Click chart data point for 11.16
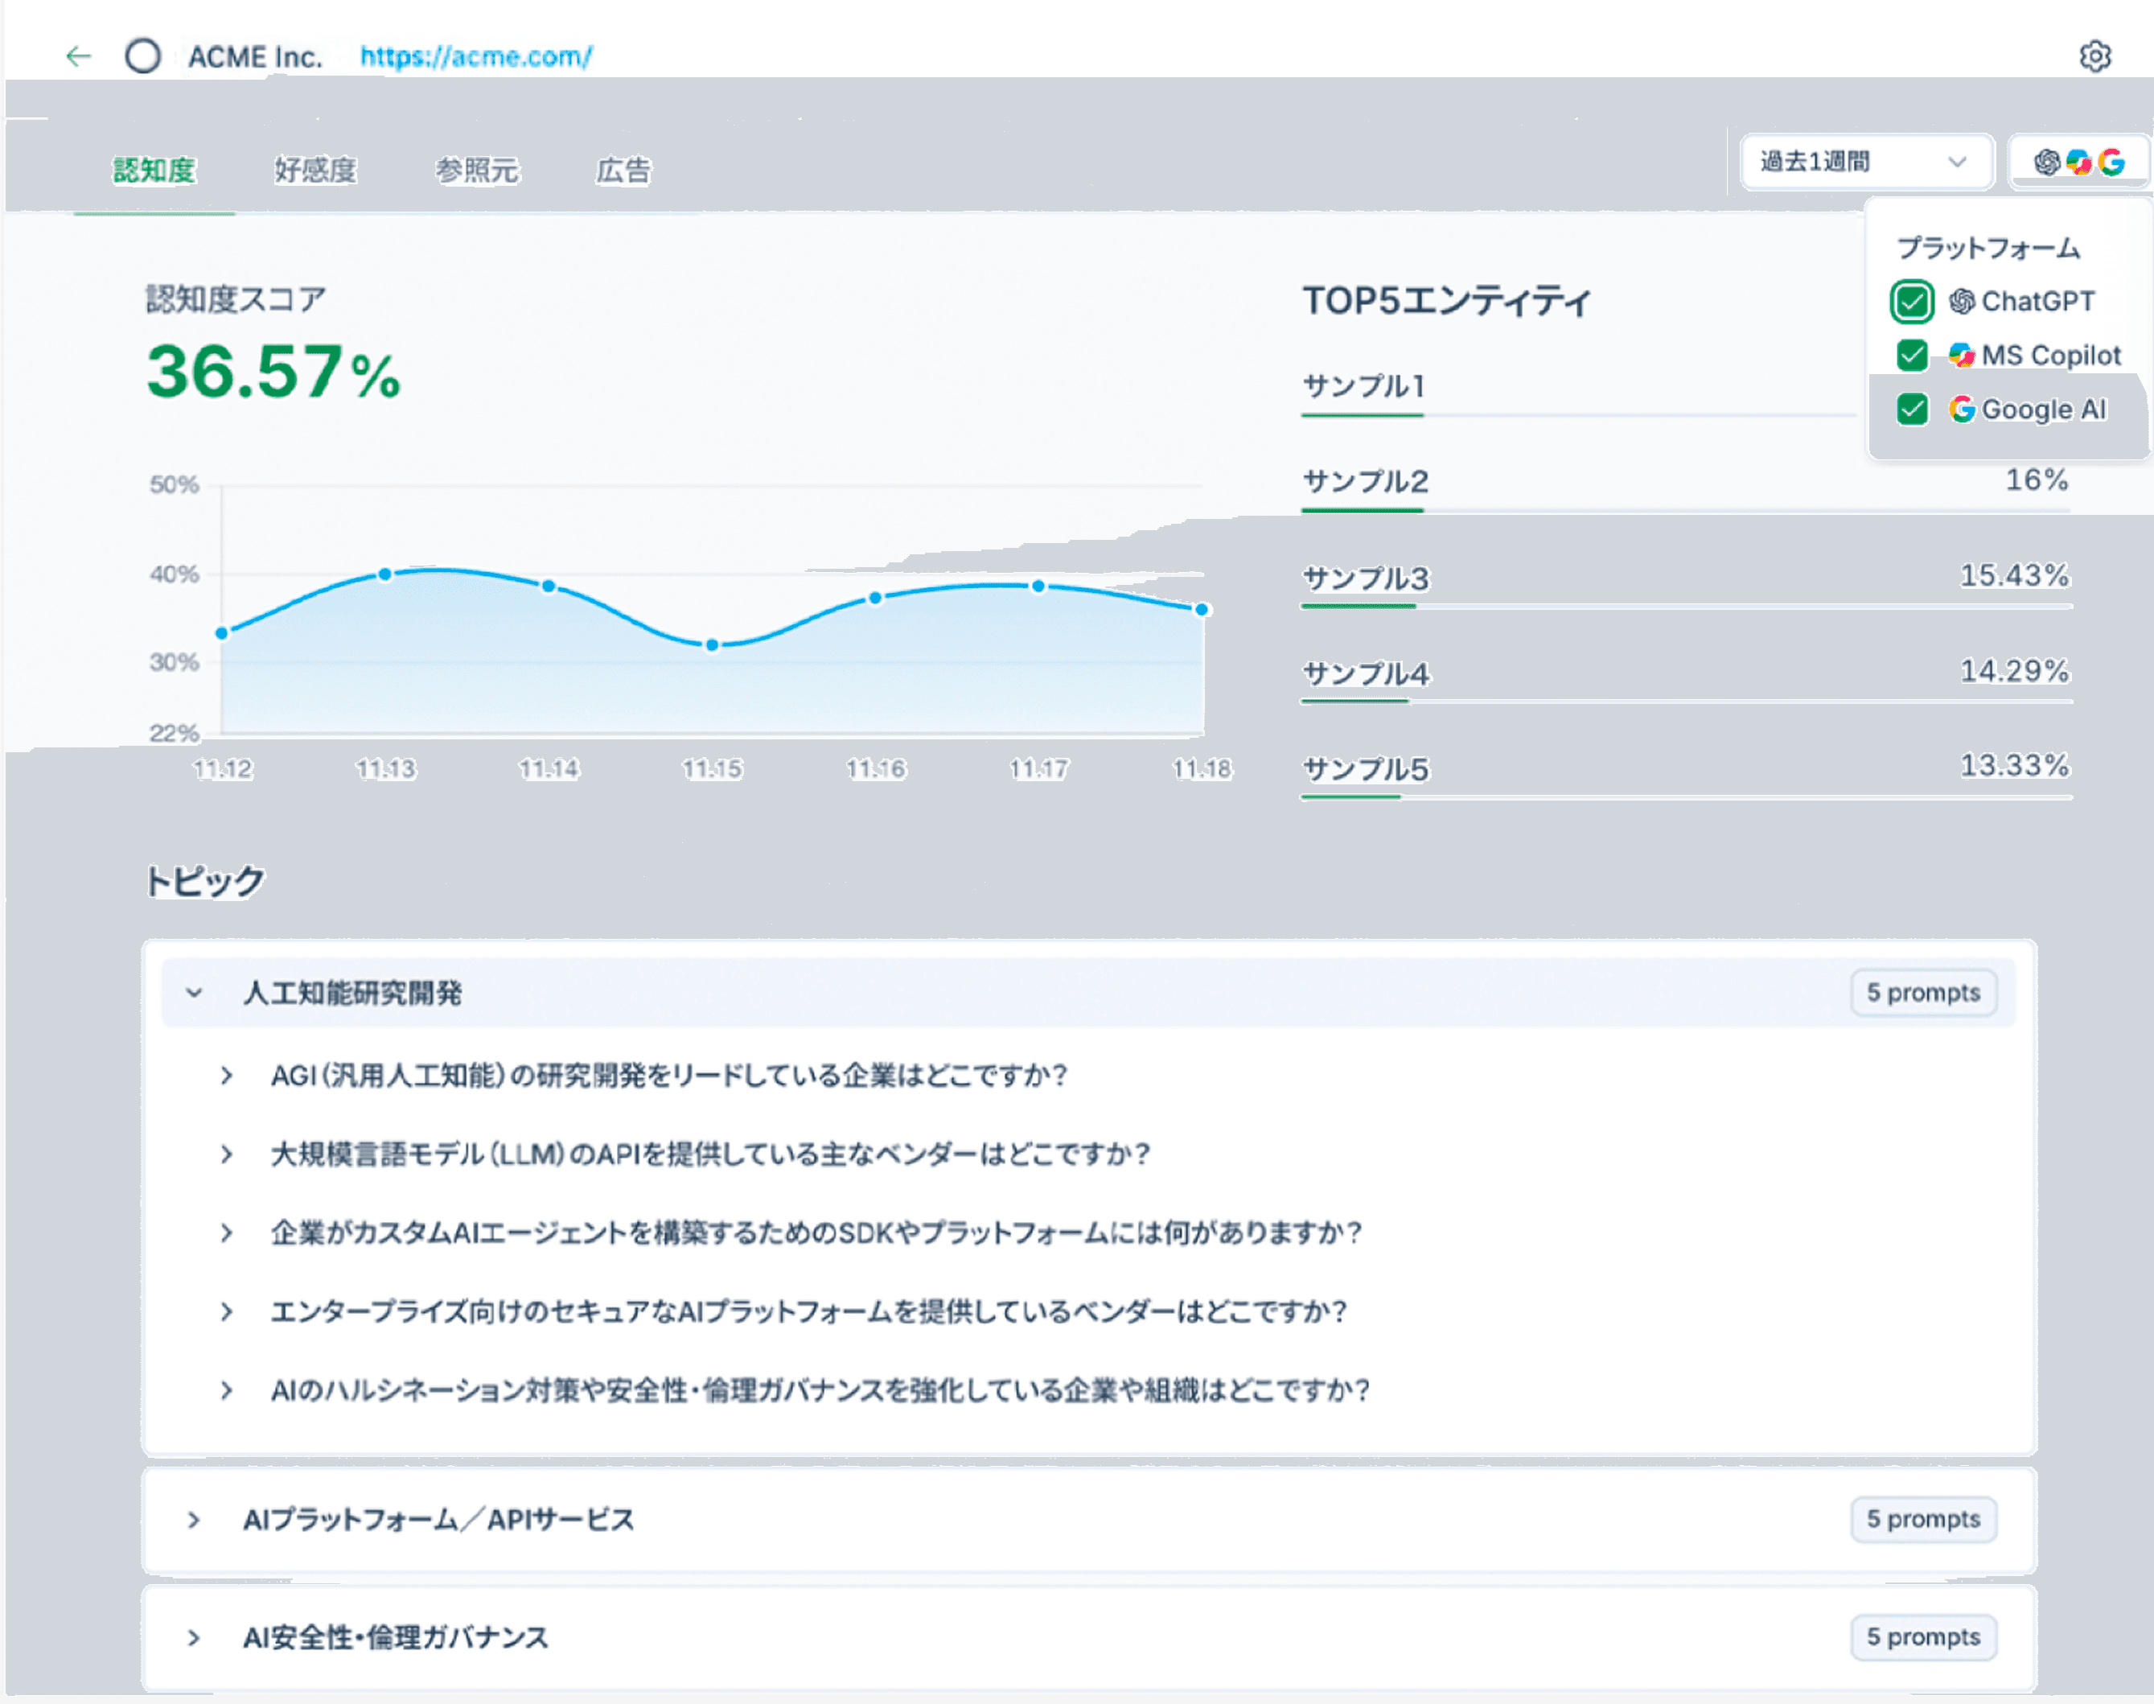Viewport: 2154px width, 1704px height. coord(874,598)
